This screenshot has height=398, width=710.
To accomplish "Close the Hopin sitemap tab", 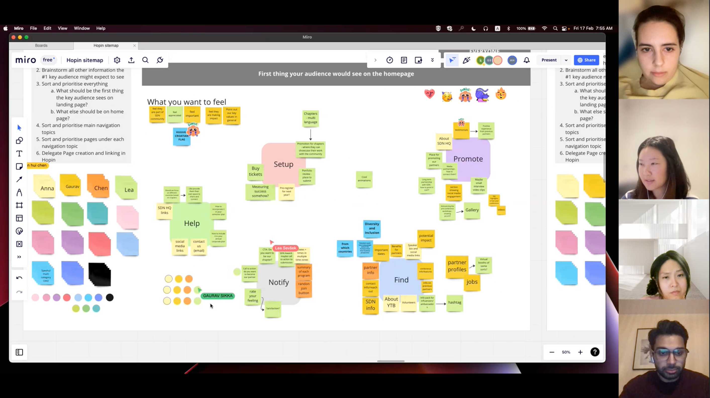I will (x=134, y=46).
